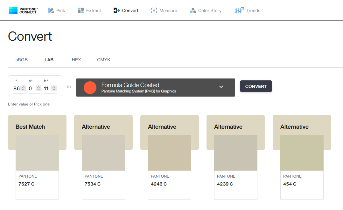
Task: Adjust the L* value stepper arrows
Action: (23, 89)
